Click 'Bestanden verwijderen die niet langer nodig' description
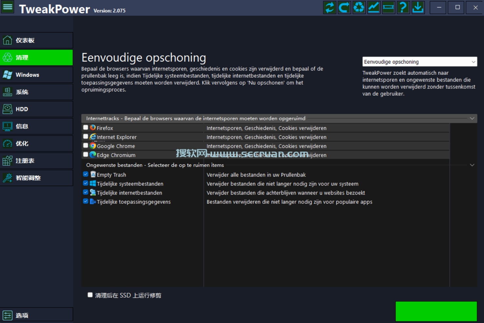The height and width of the screenshot is (323, 484). (x=290, y=202)
